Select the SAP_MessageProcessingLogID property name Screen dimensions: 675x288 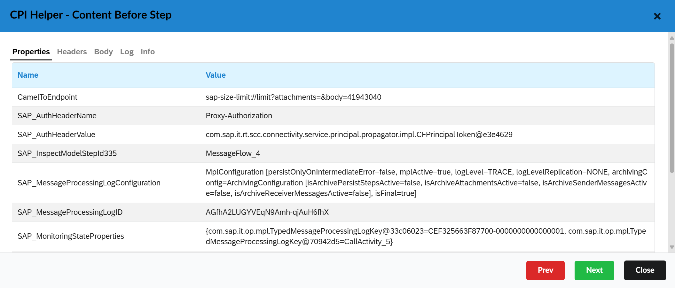click(x=70, y=212)
